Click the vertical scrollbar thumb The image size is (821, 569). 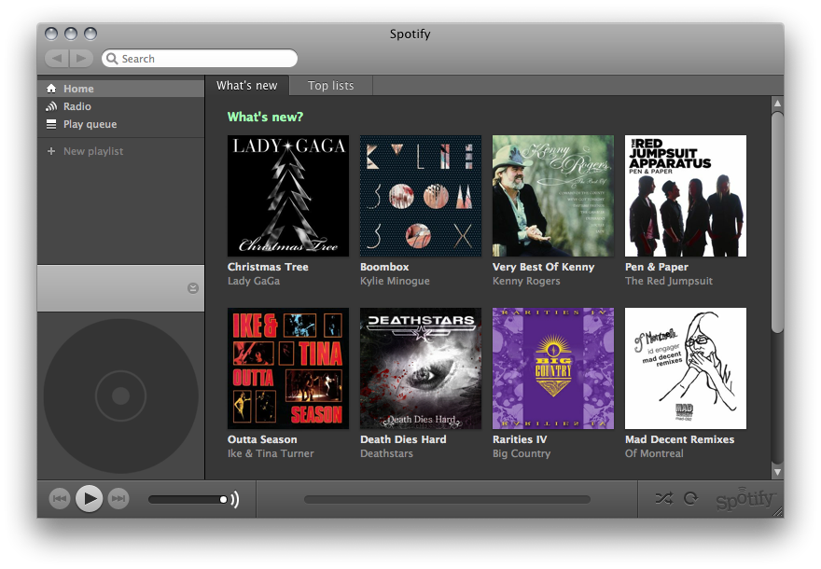coord(777,222)
